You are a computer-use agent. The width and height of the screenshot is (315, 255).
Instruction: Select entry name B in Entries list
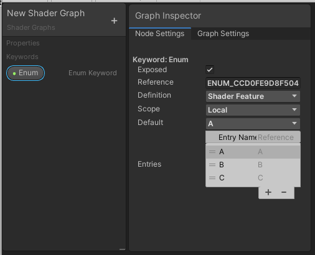click(x=222, y=165)
